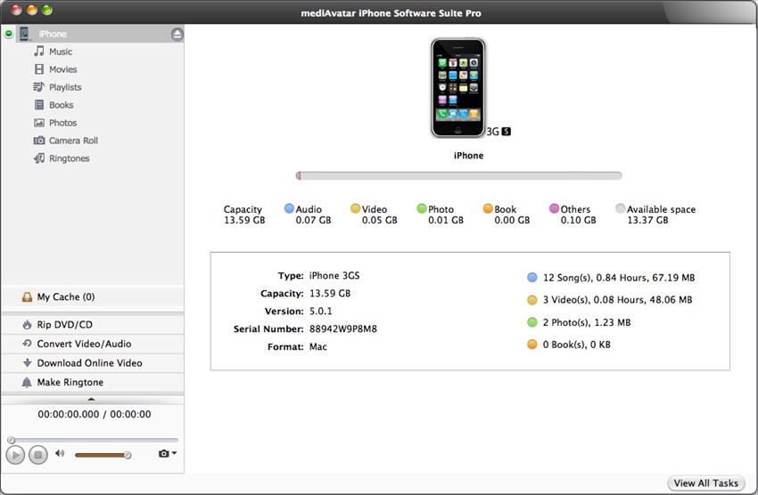Click the Camera Roll camera icon
This screenshot has width=758, height=495.
point(39,141)
